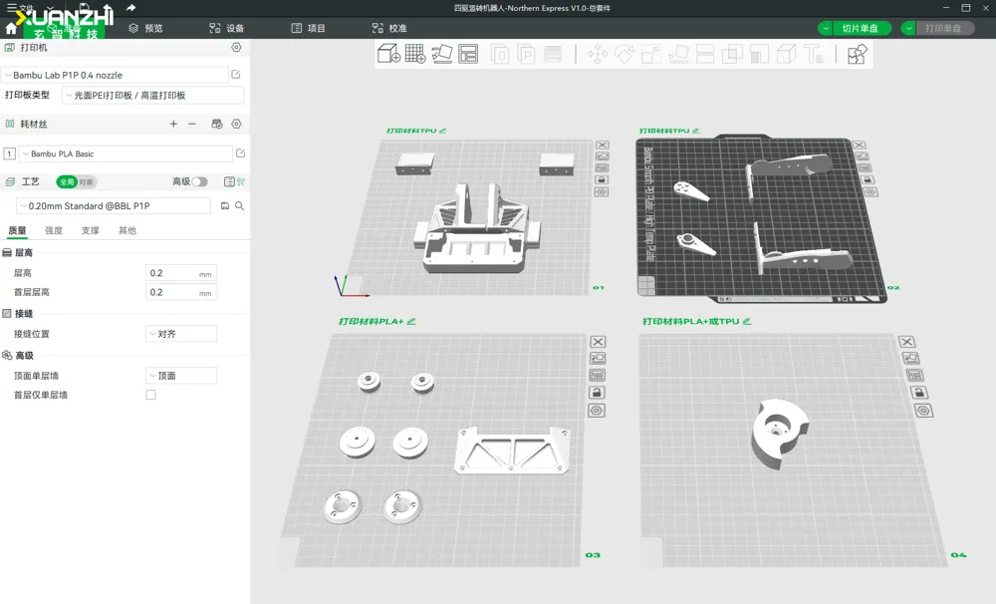996x604 pixels.
Task: Remove a filament with the minus icon
Action: pyautogui.click(x=192, y=124)
